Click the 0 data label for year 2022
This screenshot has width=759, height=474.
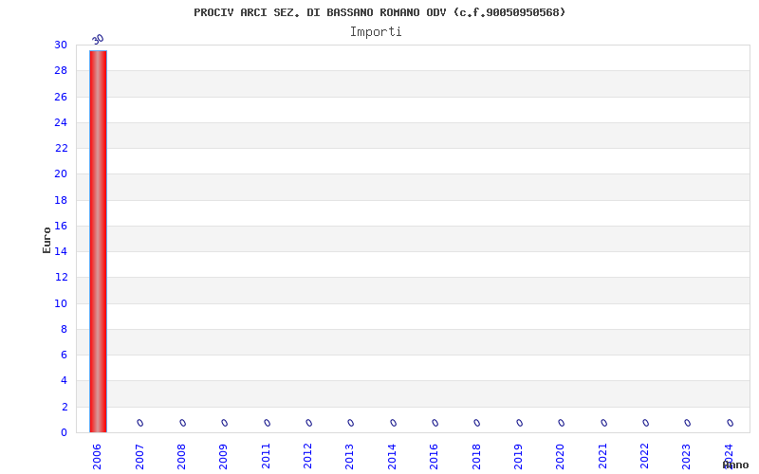tap(646, 423)
